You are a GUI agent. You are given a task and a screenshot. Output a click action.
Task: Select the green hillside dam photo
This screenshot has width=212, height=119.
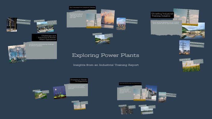pyautogui.click(x=41, y=95)
